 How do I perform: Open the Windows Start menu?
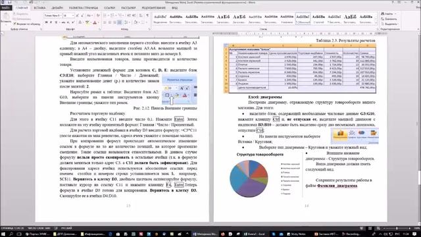point(3,234)
